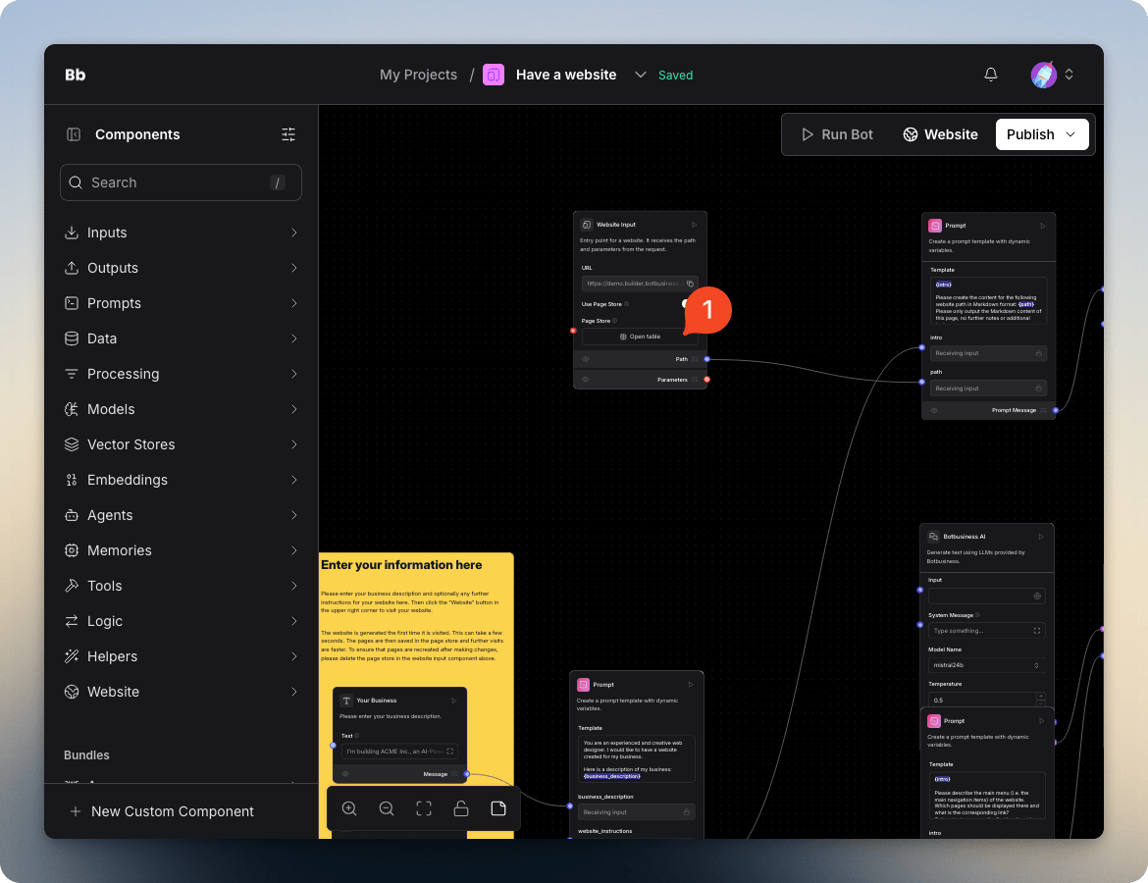Screen dimensions: 1148x883
Task: Expand the Vector Stores category
Action: [x=182, y=444]
